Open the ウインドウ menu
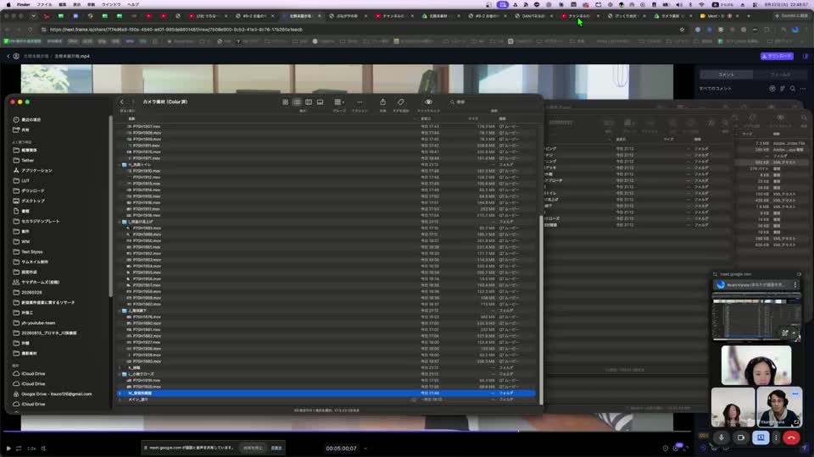814x457 pixels. coord(110,4)
